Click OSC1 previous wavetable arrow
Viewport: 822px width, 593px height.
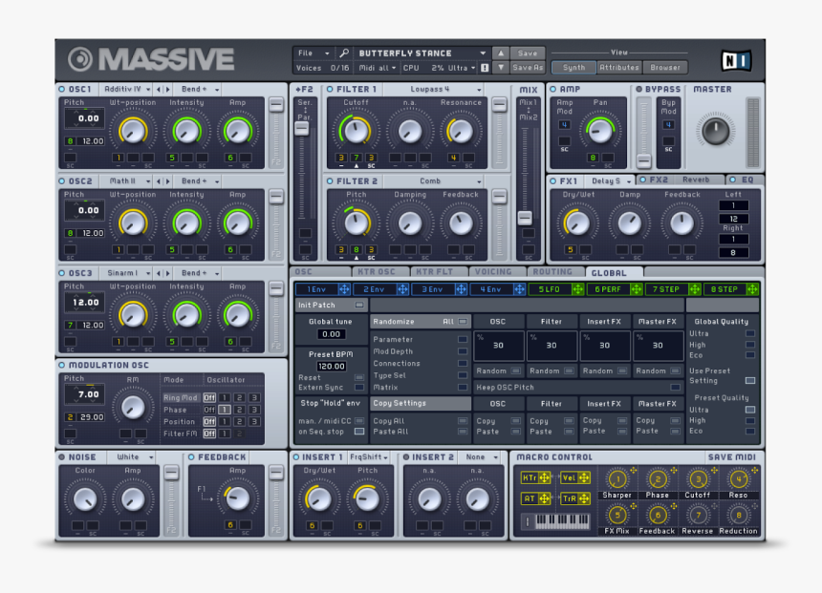[x=159, y=90]
